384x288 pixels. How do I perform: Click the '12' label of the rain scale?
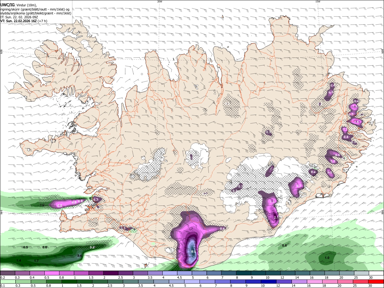point(278,286)
